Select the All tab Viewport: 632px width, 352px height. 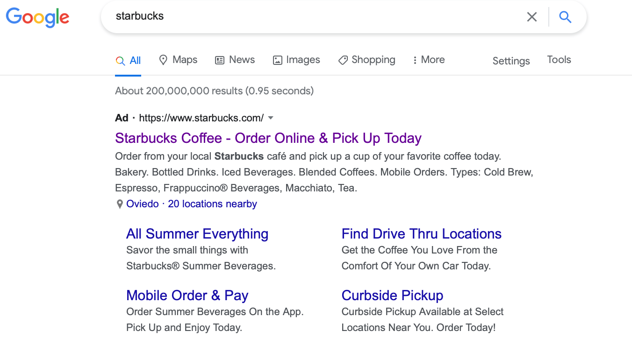tap(128, 60)
